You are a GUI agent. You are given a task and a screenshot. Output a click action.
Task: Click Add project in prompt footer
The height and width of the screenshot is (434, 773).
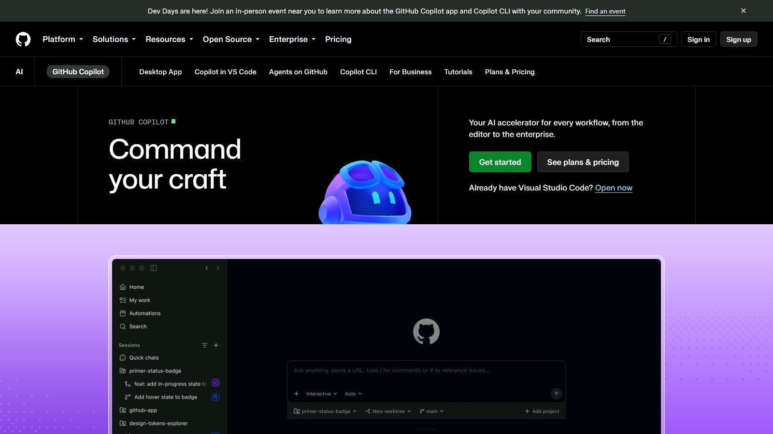coord(542,411)
